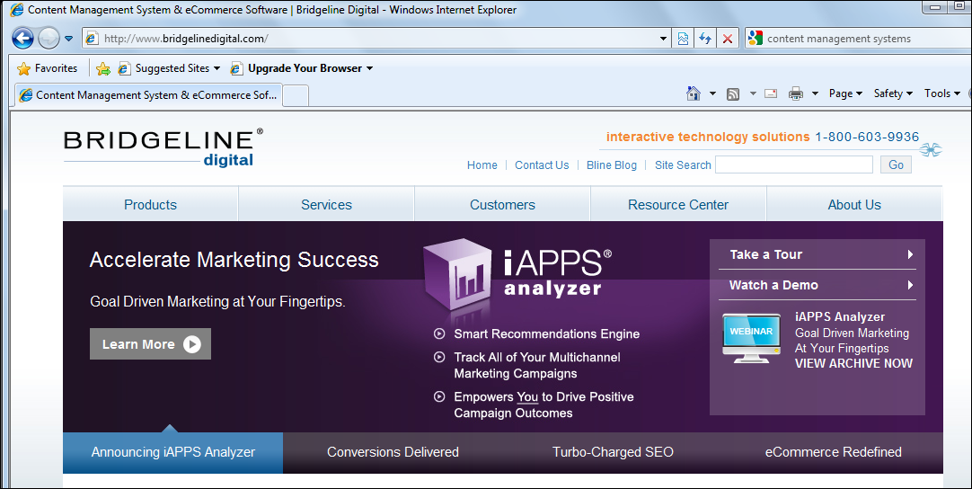Image resolution: width=972 pixels, height=489 pixels.
Task: Follow the Bline Blog link
Action: coord(611,165)
